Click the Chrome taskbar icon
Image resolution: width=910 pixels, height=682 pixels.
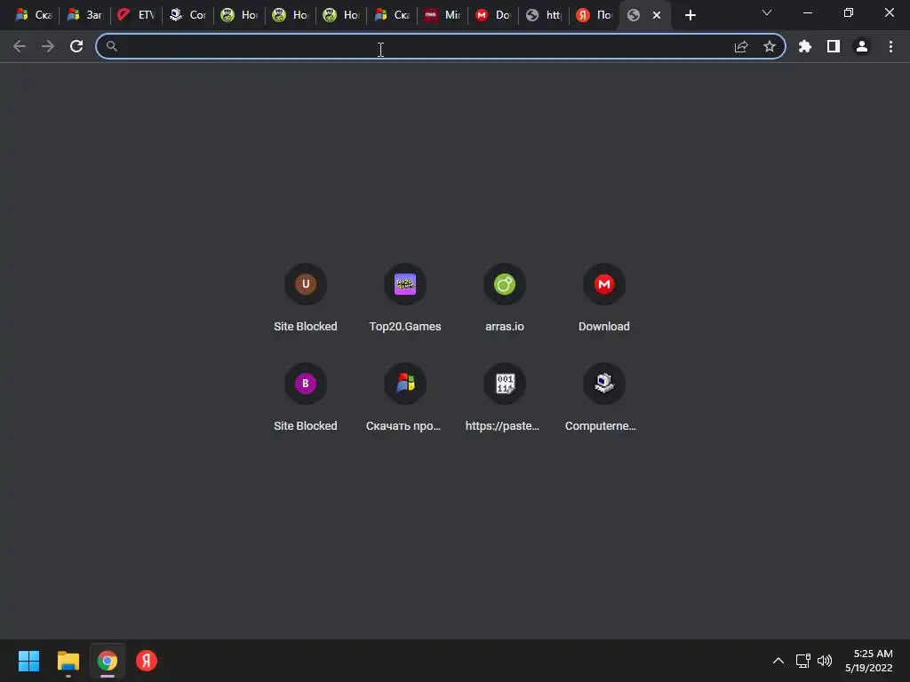pyautogui.click(x=108, y=661)
